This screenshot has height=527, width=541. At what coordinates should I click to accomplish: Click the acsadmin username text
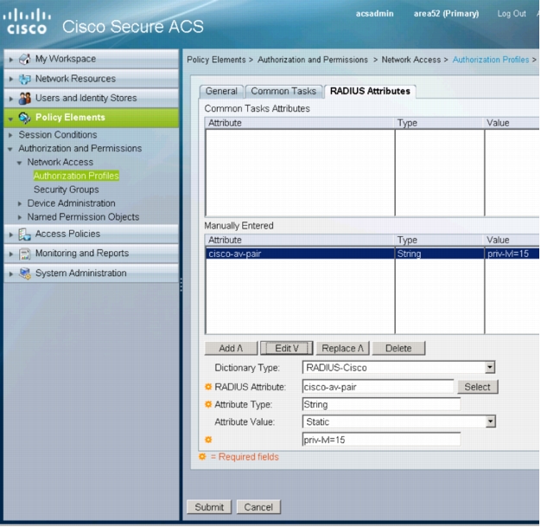click(374, 14)
